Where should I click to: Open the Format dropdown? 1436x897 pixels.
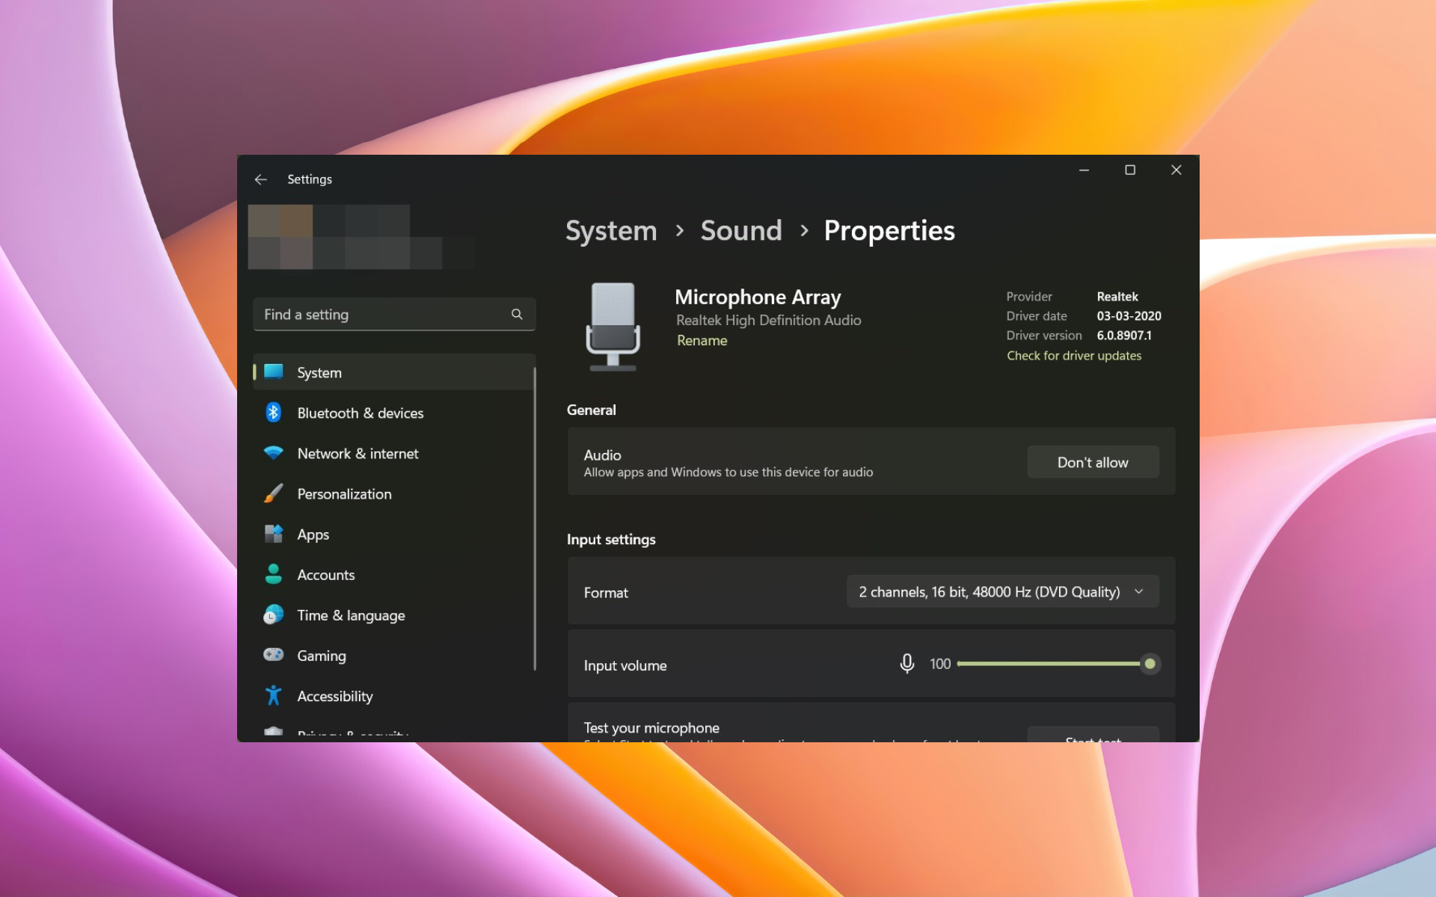coord(1003,591)
